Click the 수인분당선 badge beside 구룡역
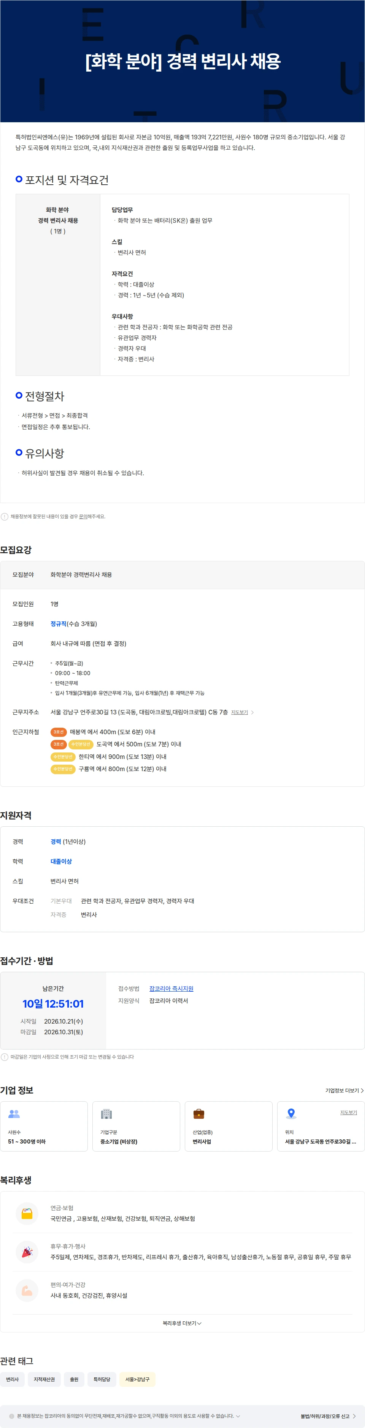 (63, 769)
